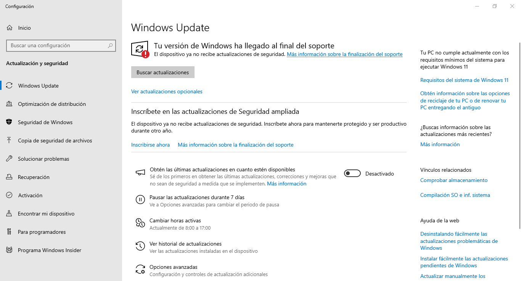Image resolution: width=521 pixels, height=281 pixels.
Task: Select Para programadores in the sidebar
Action: pos(61,232)
